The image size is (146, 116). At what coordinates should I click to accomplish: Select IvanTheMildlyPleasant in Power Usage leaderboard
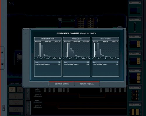77,64
